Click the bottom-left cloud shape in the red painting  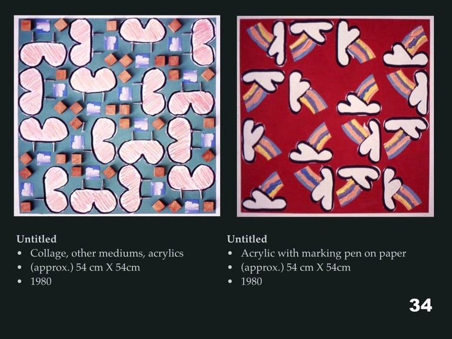point(264,200)
